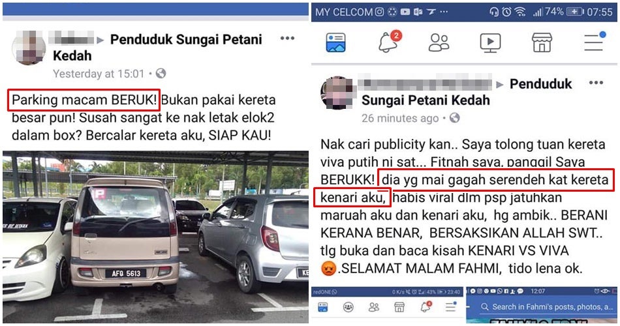Image resolution: width=620 pixels, height=326 pixels.
Task: Click 26 minutes ago timestamp
Action: tap(400, 118)
